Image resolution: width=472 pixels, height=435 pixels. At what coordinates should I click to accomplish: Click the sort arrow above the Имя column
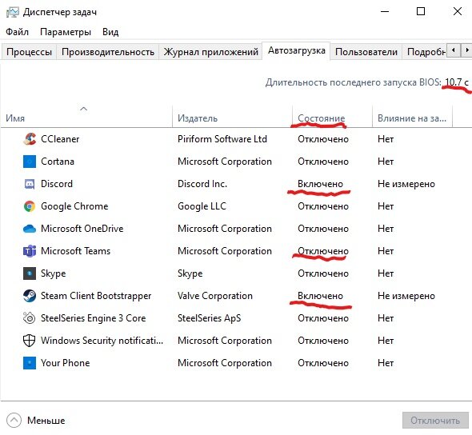[84, 109]
